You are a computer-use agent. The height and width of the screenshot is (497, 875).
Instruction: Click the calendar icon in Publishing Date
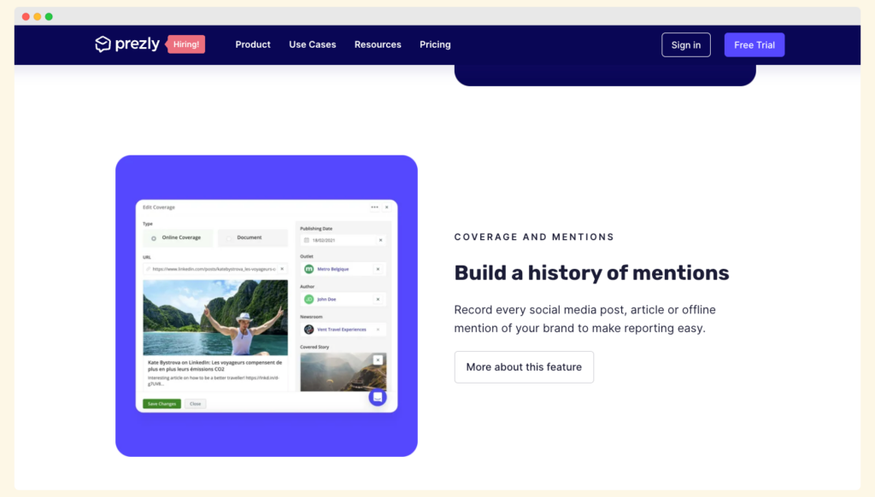[x=306, y=241]
